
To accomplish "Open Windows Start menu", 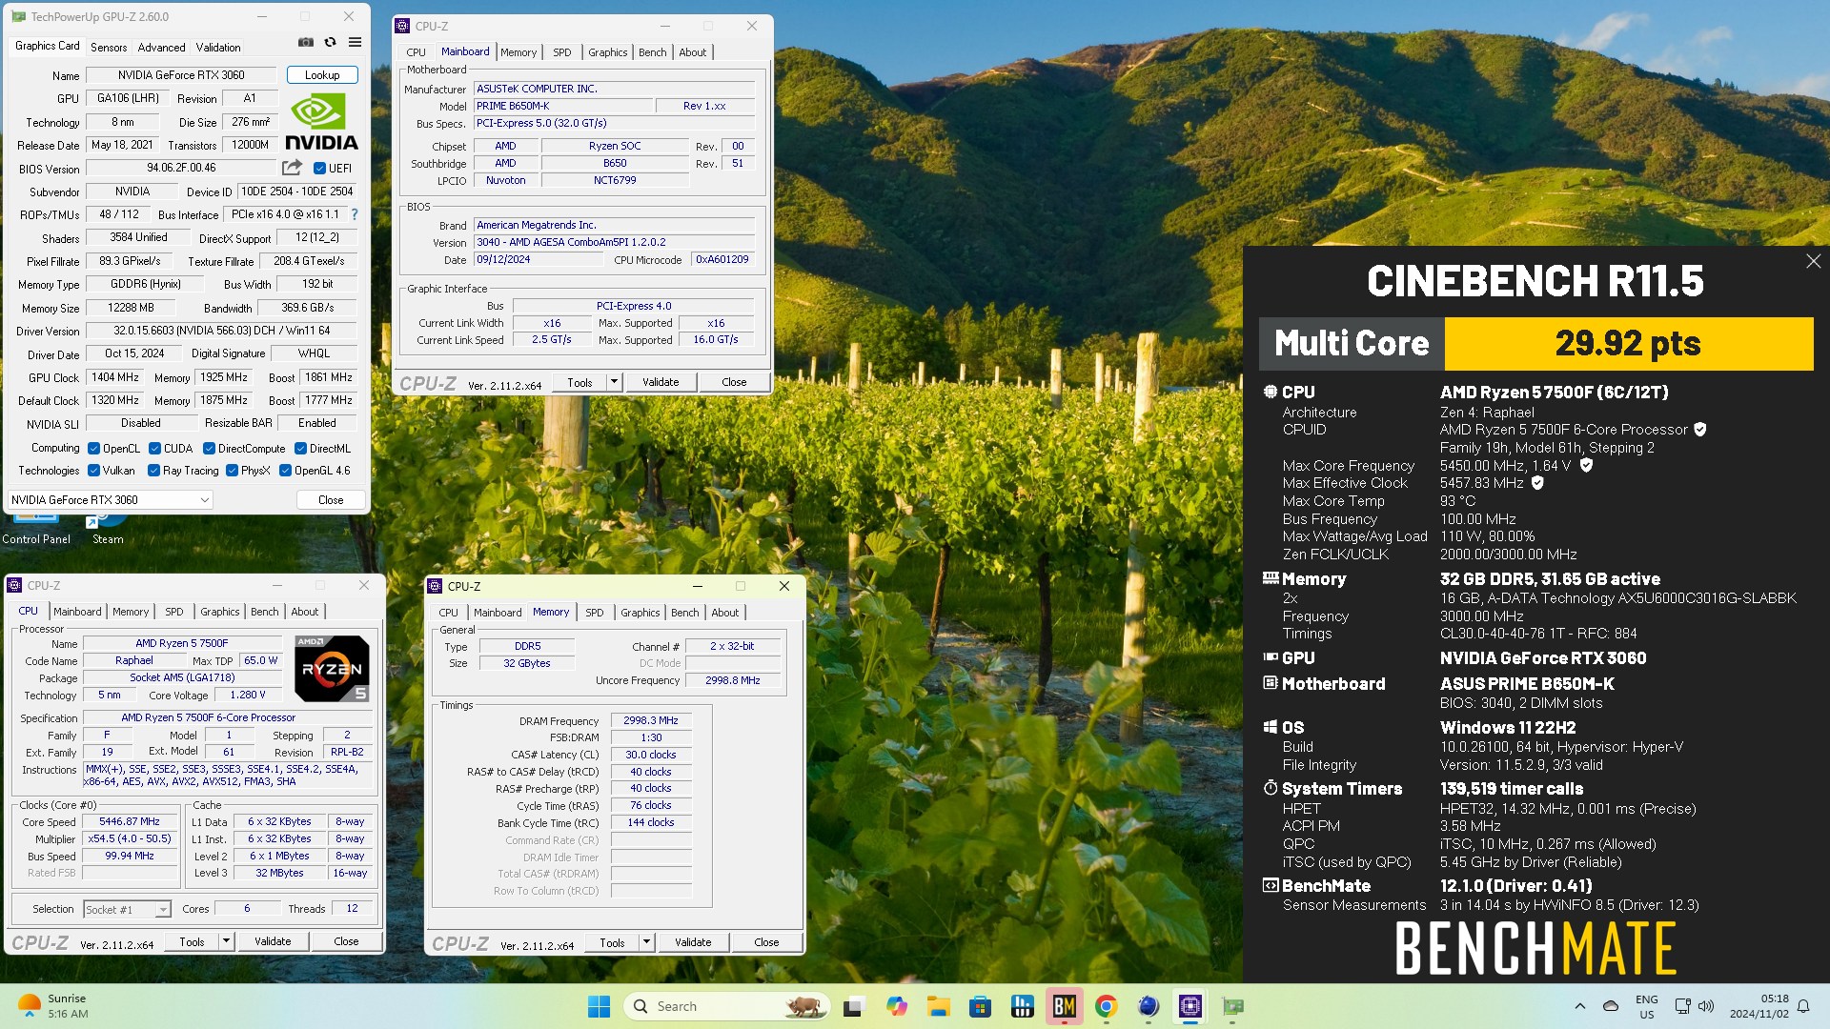I will [x=599, y=1006].
